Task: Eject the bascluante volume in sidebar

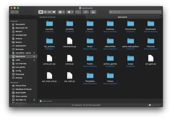Action: pos(34,57)
